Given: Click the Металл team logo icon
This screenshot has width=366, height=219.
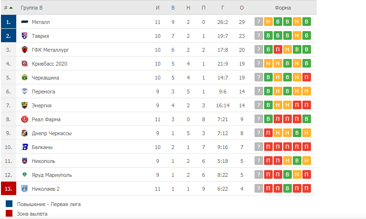Looking at the screenshot, I should (x=25, y=22).
